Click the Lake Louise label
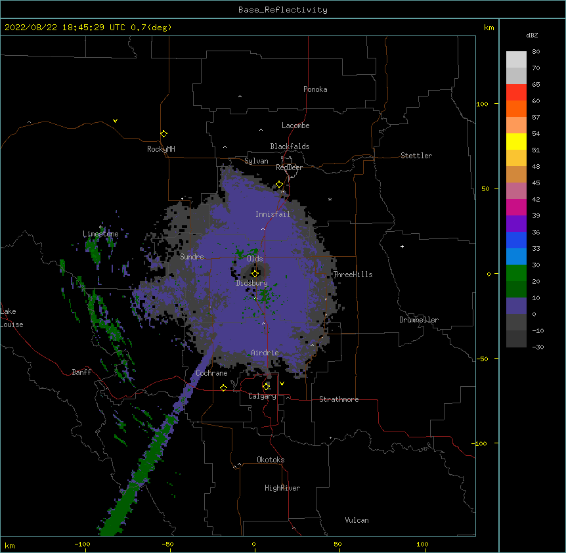566x553 pixels. click(12, 318)
